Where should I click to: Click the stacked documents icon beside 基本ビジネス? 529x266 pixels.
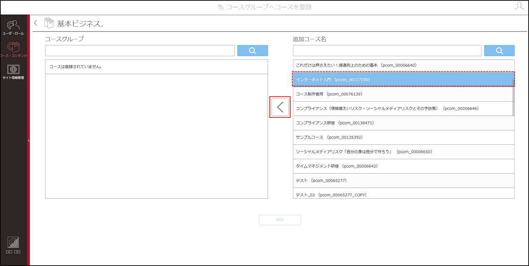49,23
